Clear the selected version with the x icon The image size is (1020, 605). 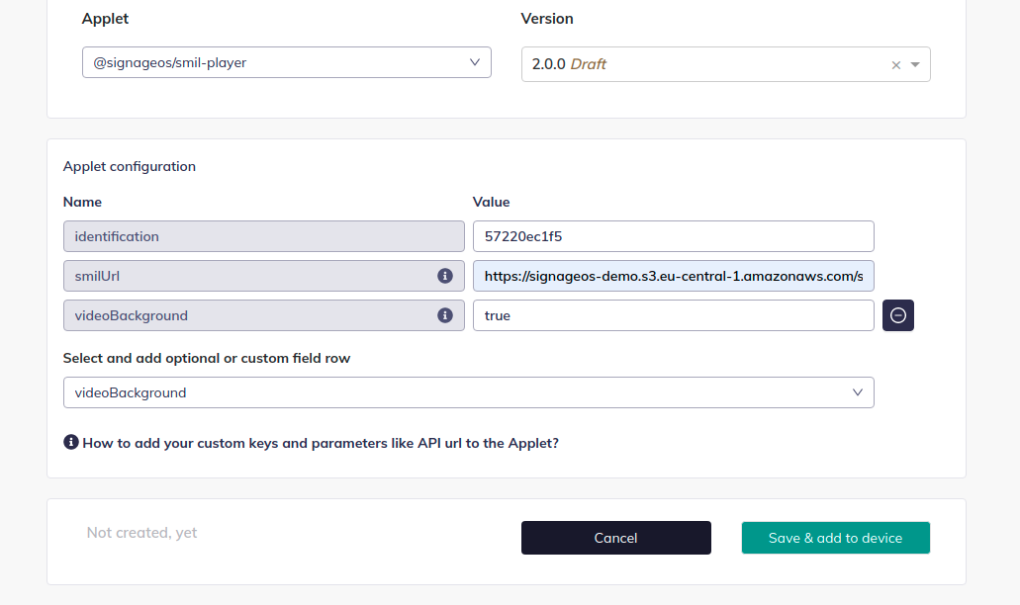point(896,65)
